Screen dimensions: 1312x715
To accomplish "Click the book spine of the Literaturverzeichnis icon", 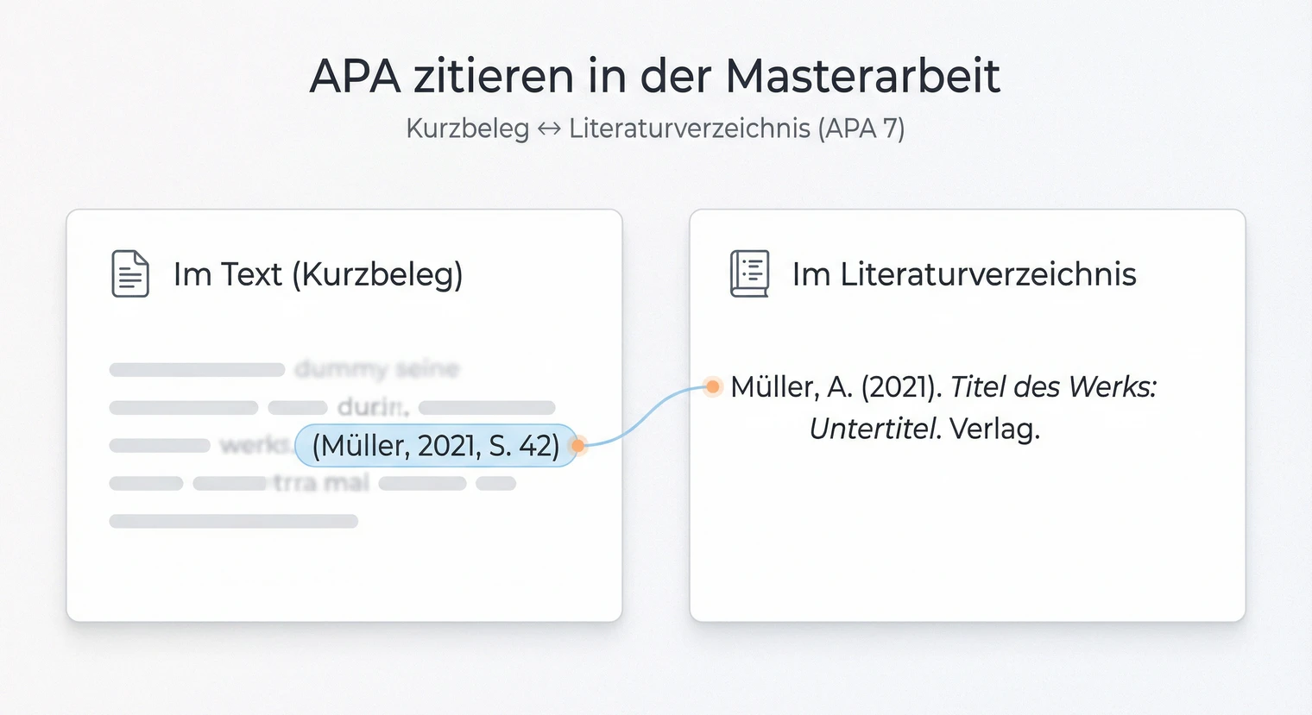I will 734,274.
